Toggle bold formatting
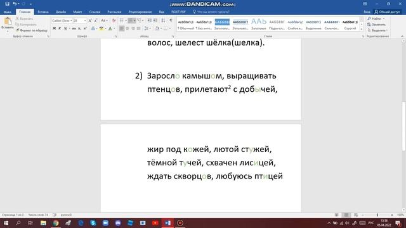The height and width of the screenshot is (228, 406). (x=54, y=28)
